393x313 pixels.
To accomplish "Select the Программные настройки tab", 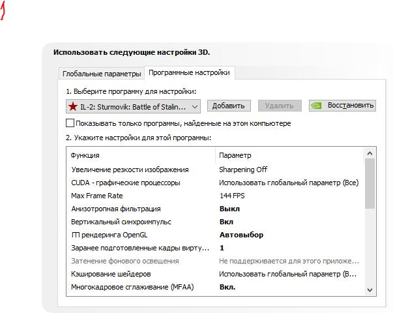I will pyautogui.click(x=189, y=73).
